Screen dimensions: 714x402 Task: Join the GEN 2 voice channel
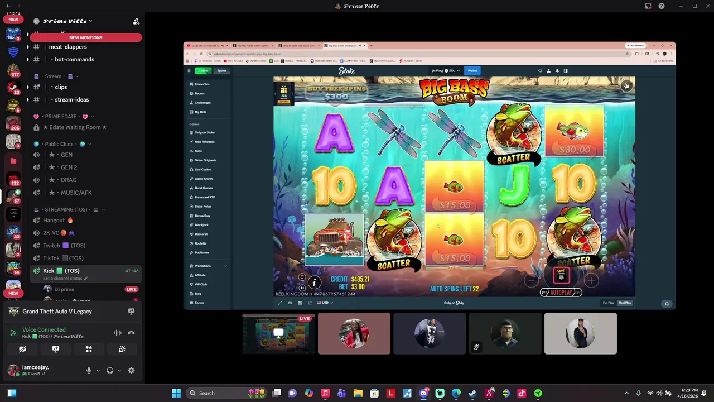pyautogui.click(x=68, y=167)
